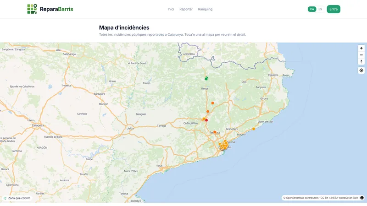Switch language to CA
Screen dimensions: 367x206
pos(312,9)
